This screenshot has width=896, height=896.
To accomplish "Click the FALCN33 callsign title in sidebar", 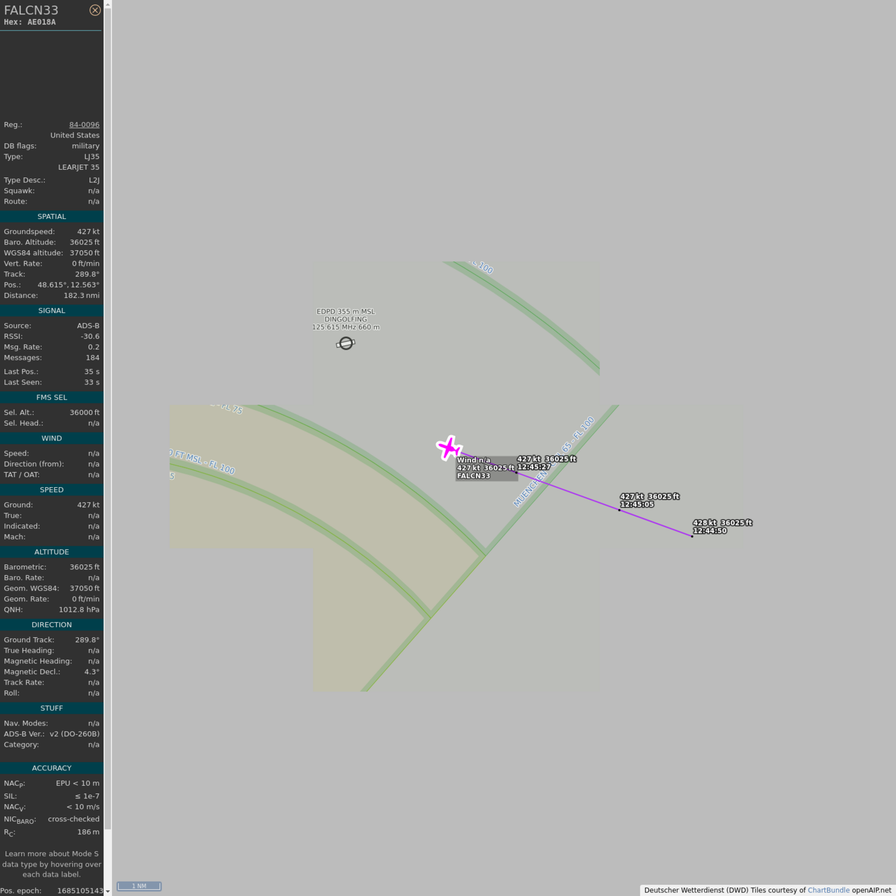I will coord(31,10).
